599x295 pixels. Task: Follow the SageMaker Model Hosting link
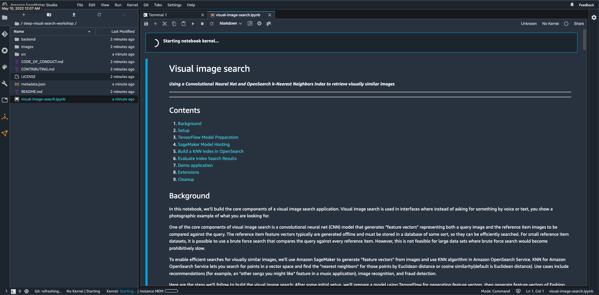tap(204, 144)
